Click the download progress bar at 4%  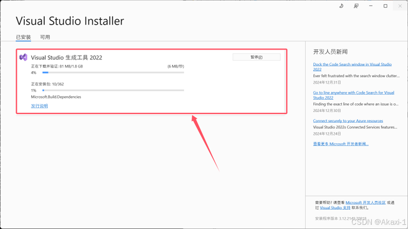(113, 72)
